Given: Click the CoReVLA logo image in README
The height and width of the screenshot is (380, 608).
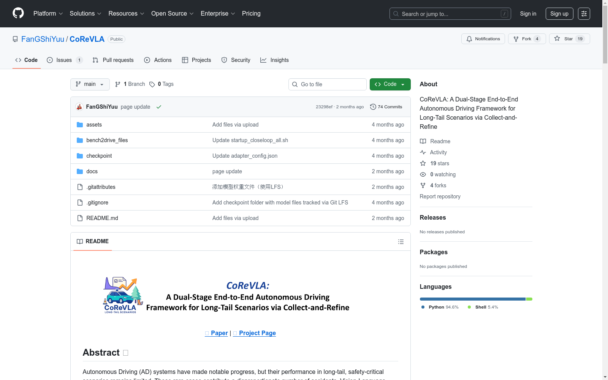Looking at the screenshot, I should [123, 295].
